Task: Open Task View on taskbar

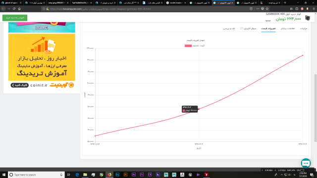Action: (x=69, y=175)
